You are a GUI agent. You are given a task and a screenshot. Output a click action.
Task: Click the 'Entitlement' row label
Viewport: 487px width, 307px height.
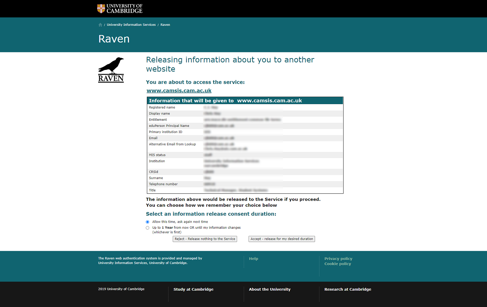(158, 120)
